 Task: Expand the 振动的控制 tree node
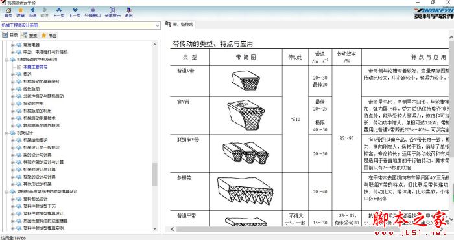pos(12,104)
